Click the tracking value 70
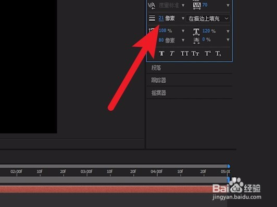The image size is (277, 207). click(205, 5)
